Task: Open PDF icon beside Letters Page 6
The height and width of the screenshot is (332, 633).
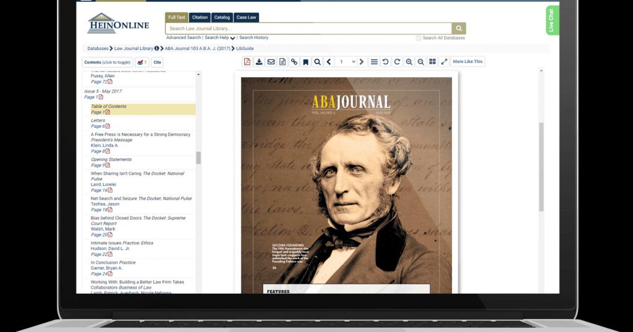Action: [108, 126]
